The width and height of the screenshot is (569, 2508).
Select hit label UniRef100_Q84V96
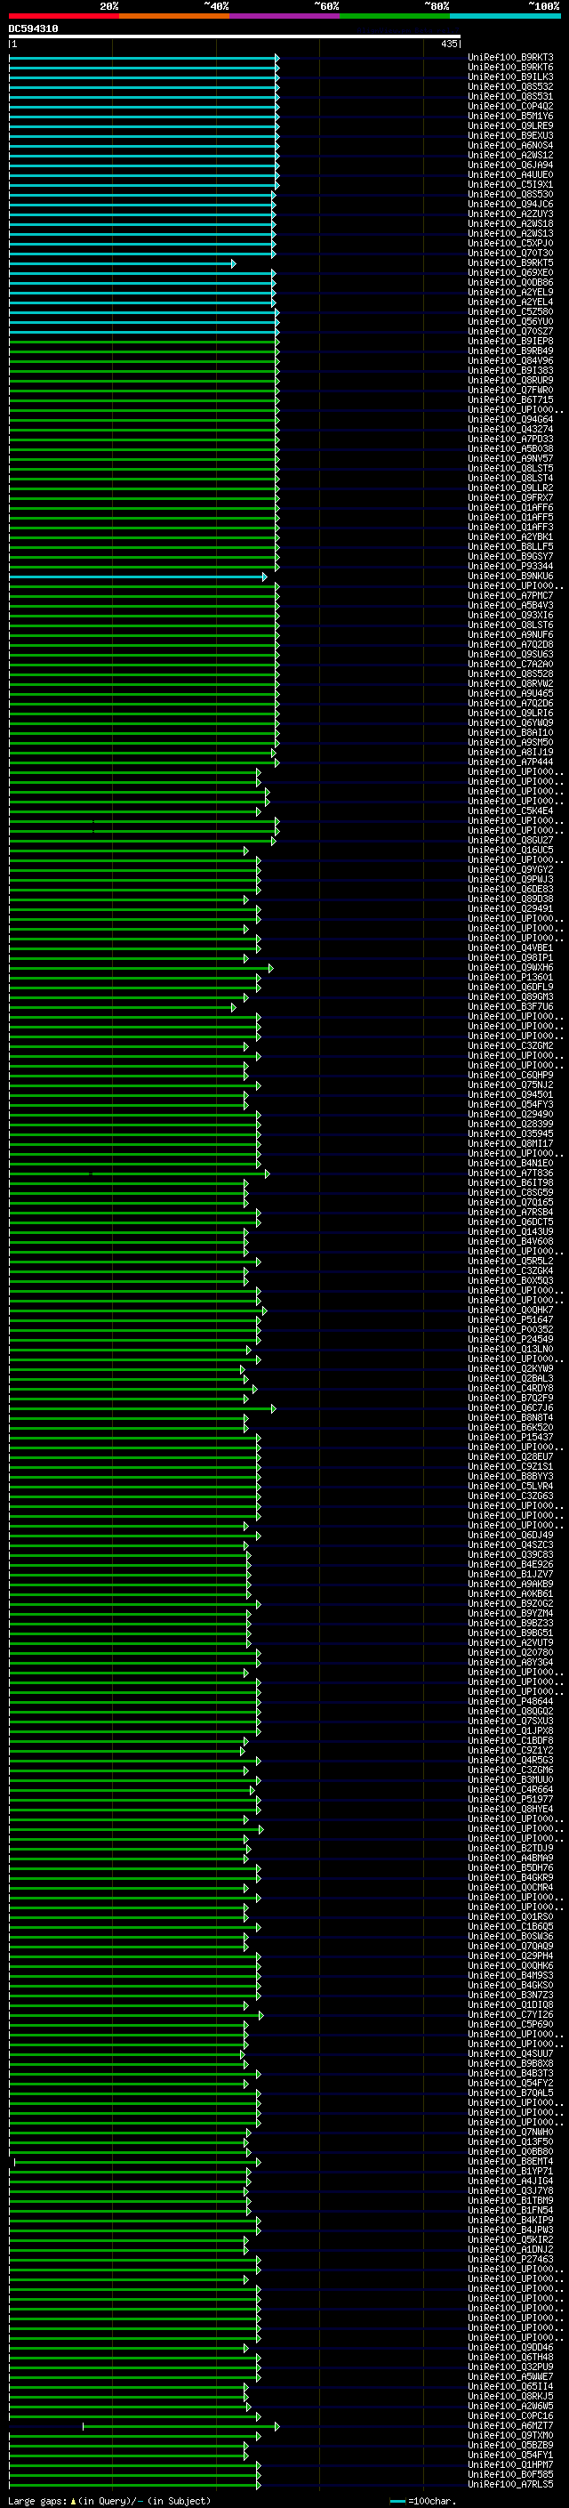click(509, 360)
